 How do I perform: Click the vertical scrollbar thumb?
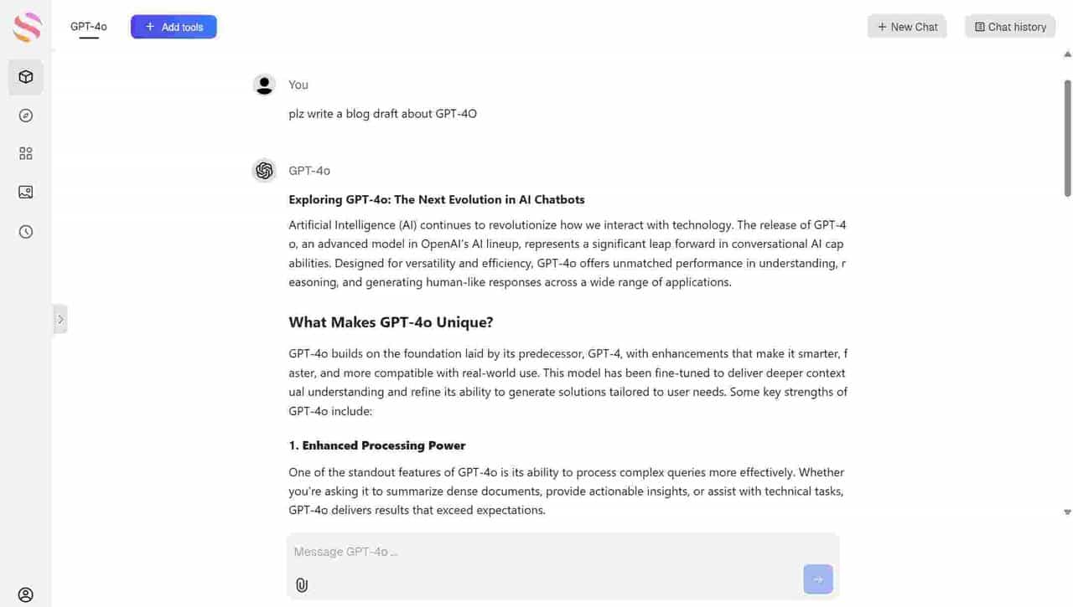coord(1067,138)
